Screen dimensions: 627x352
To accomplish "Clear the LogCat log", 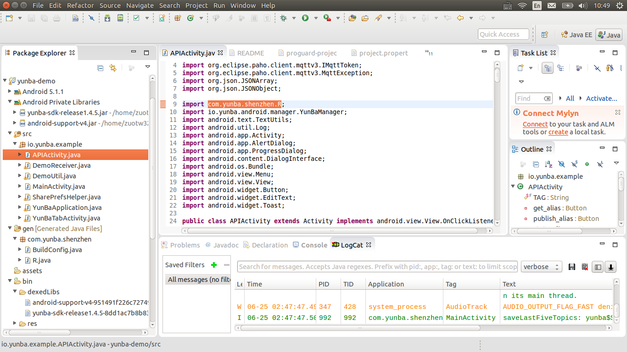I will point(585,267).
